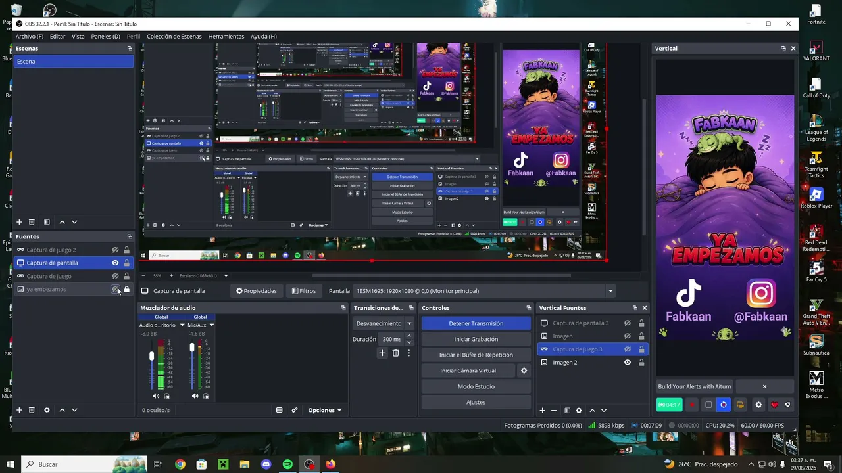842x473 pixels.
Task: Click Detener Transmisión button
Action: (x=476, y=323)
